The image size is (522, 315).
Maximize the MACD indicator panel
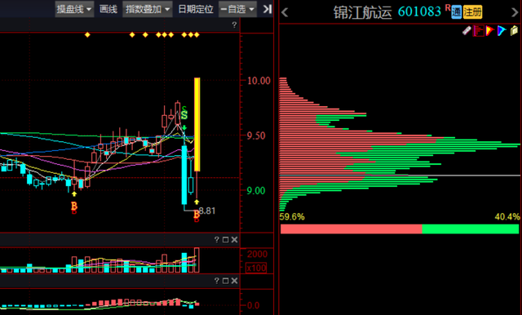click(225, 281)
